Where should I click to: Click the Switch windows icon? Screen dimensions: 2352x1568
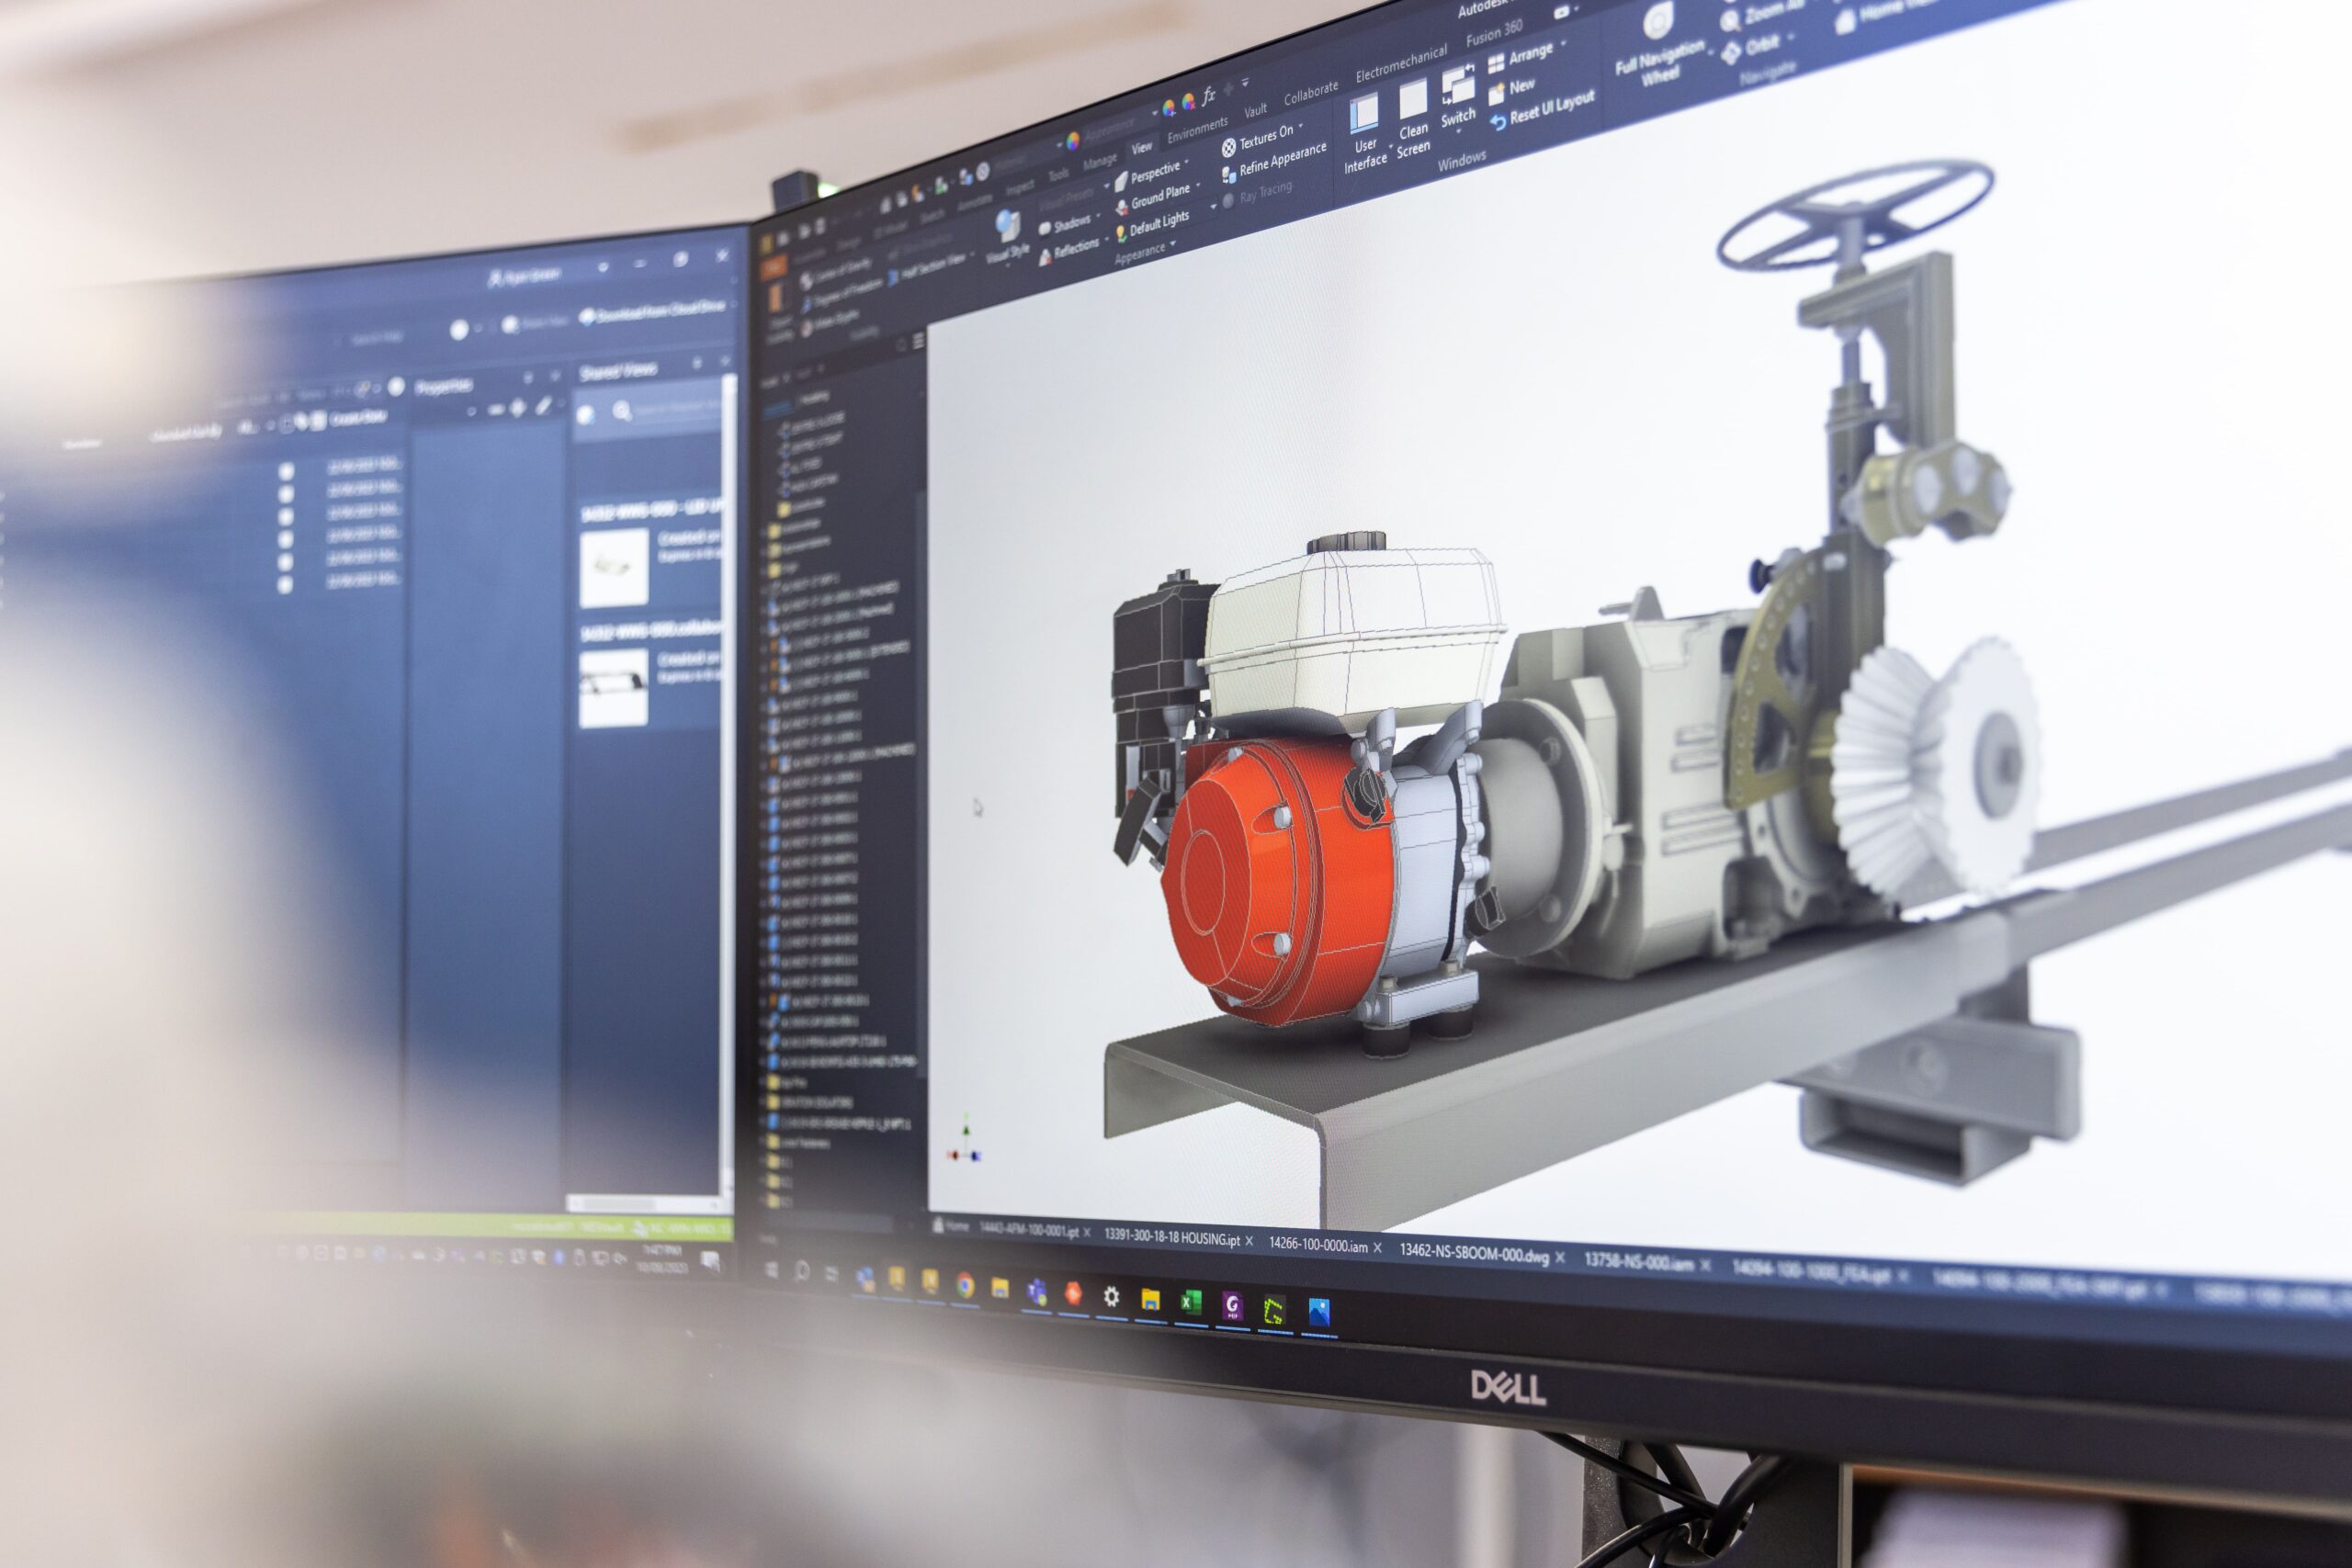pyautogui.click(x=1457, y=86)
